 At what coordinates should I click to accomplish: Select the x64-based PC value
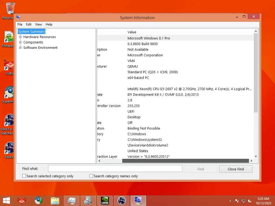pyautogui.click(x=138, y=78)
